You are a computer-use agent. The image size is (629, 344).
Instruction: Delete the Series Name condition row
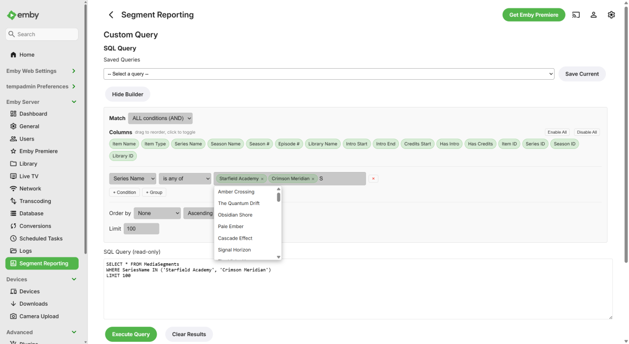[373, 179]
